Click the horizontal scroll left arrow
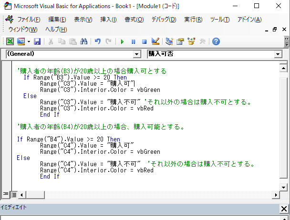The height and width of the screenshot is (220, 290). 21,195
